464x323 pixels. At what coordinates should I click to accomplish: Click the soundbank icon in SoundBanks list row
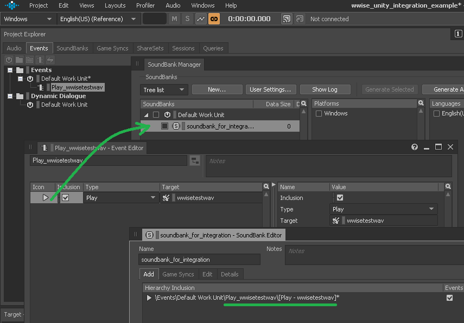point(176,126)
